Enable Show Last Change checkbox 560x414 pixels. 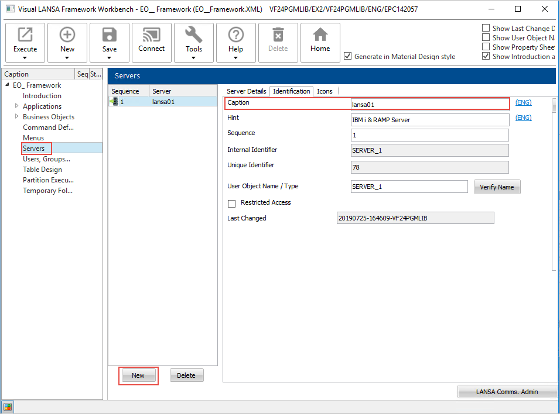point(486,28)
